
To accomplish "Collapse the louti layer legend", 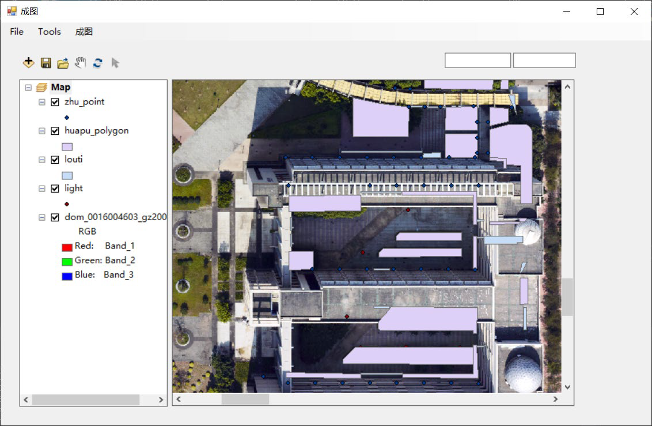I will pos(41,160).
